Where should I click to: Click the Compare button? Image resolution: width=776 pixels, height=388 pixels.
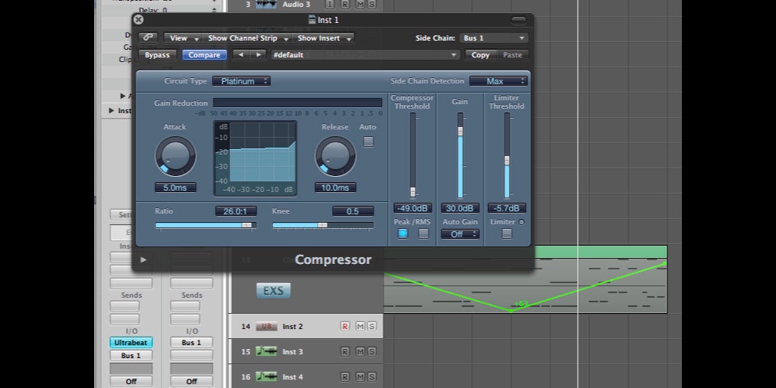tap(204, 55)
